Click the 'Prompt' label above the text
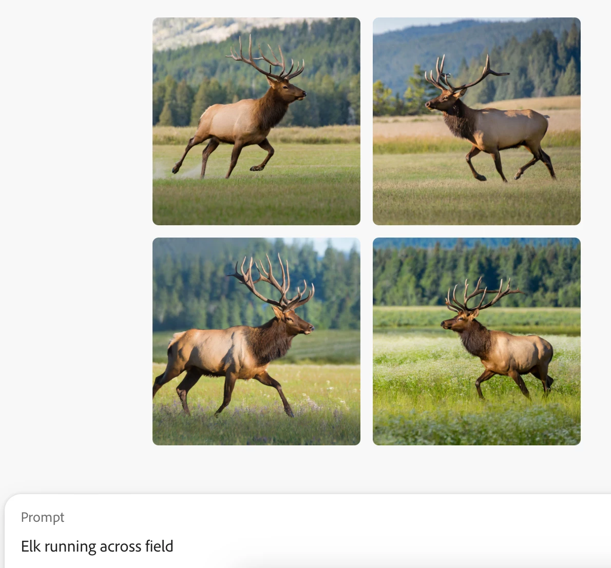611x568 pixels. 43,517
